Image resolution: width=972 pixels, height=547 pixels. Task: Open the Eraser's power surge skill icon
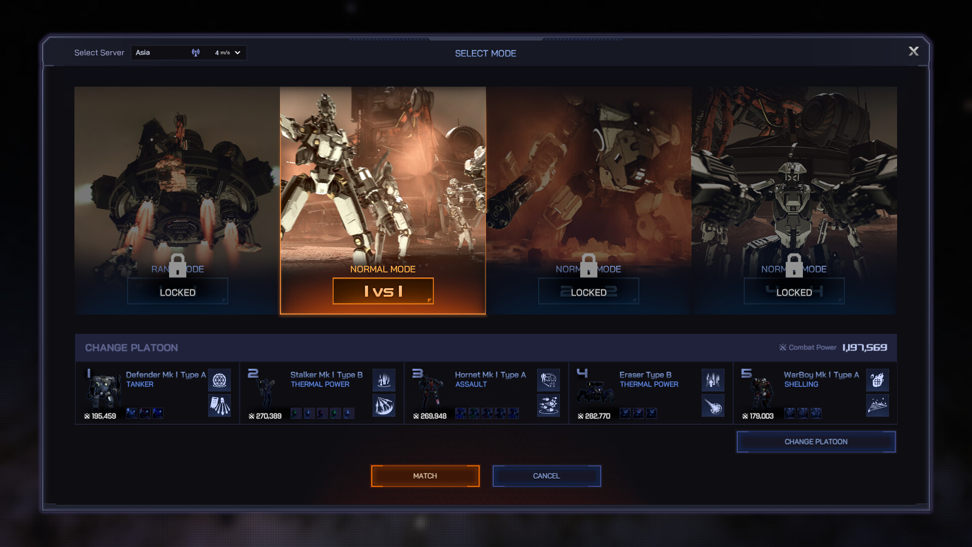(713, 380)
